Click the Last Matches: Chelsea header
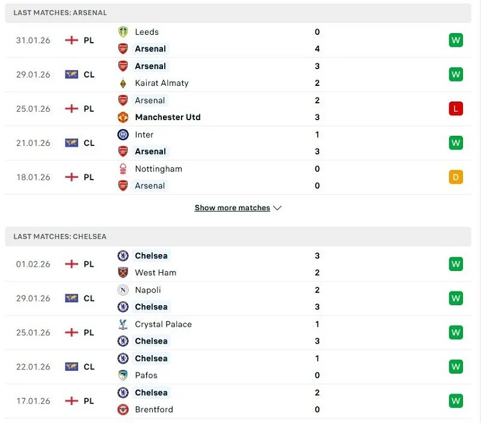The height and width of the screenshot is (423, 481). [60, 237]
